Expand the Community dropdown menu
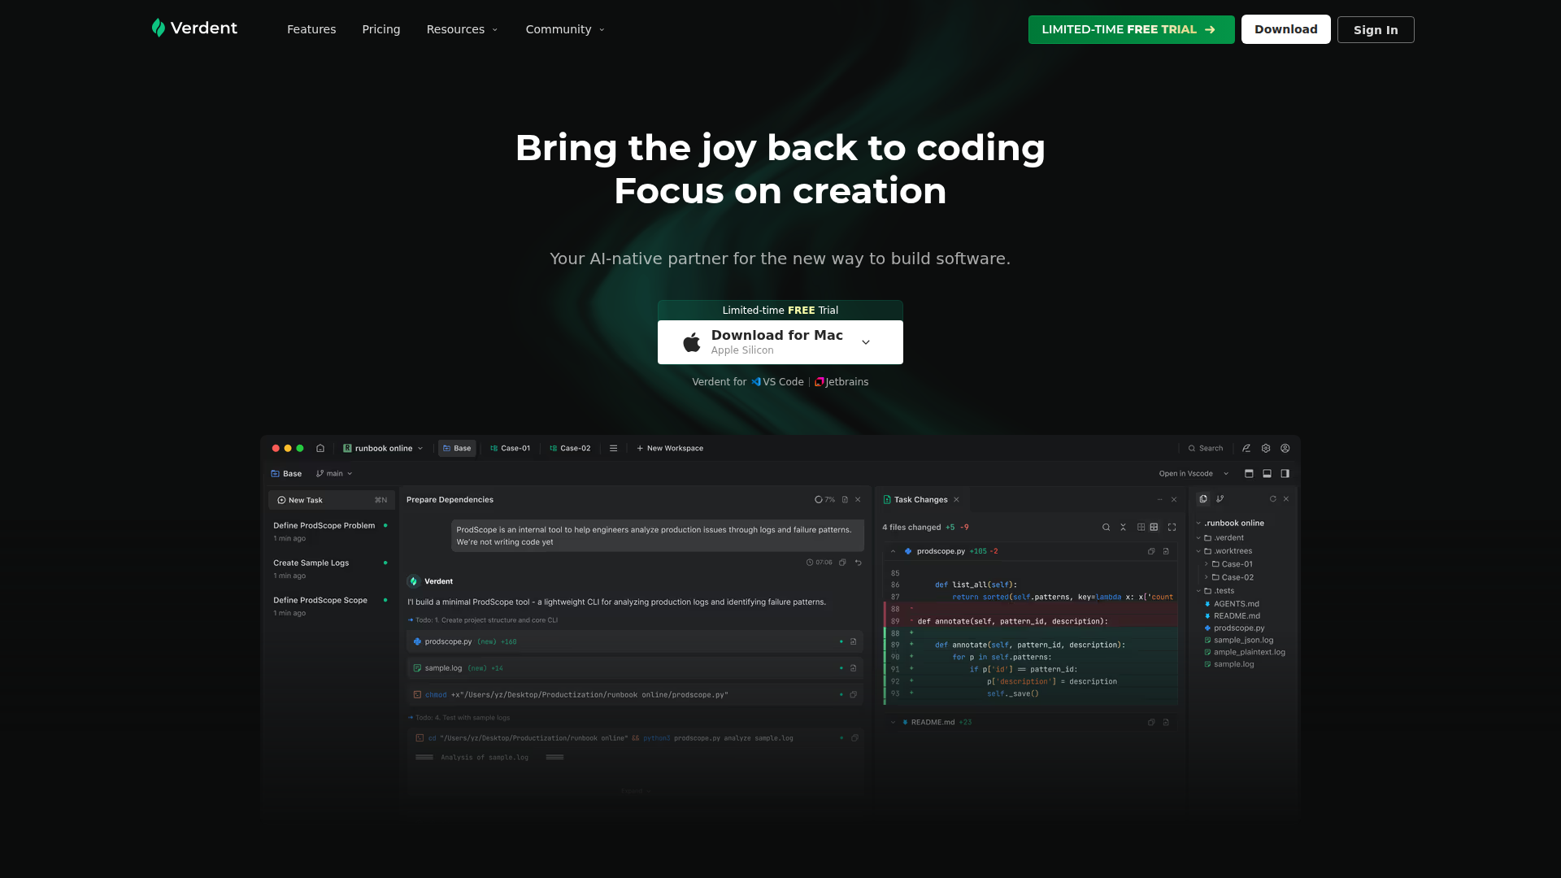The image size is (1561, 878). tap(565, 29)
